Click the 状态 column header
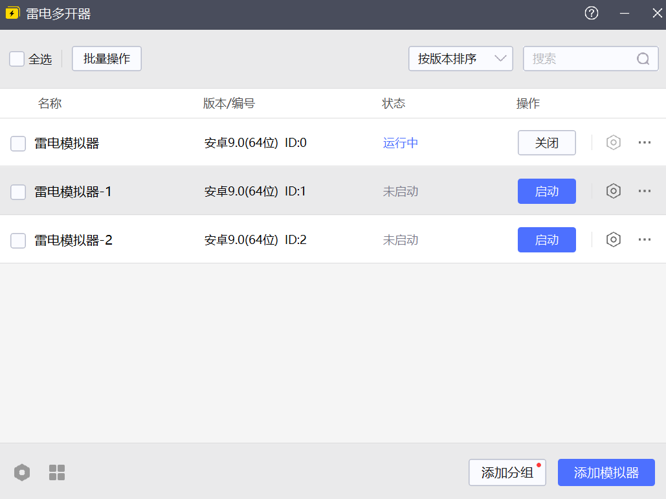Viewport: 666px width, 499px height. [394, 103]
